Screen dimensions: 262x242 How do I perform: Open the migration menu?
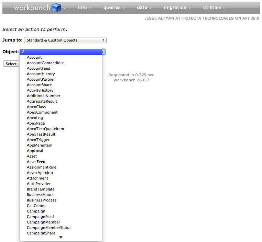[177, 8]
